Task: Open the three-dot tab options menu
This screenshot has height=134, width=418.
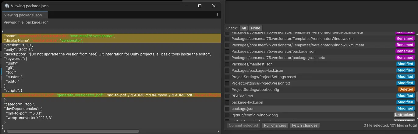Action: coord(217,15)
